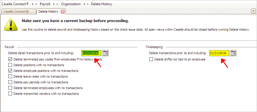Close the Delete History tab

point(63,12)
